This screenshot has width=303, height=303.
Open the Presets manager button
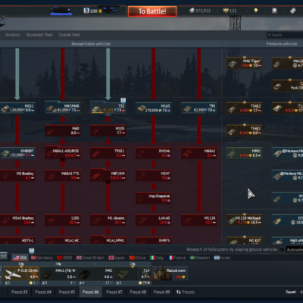click(186, 292)
